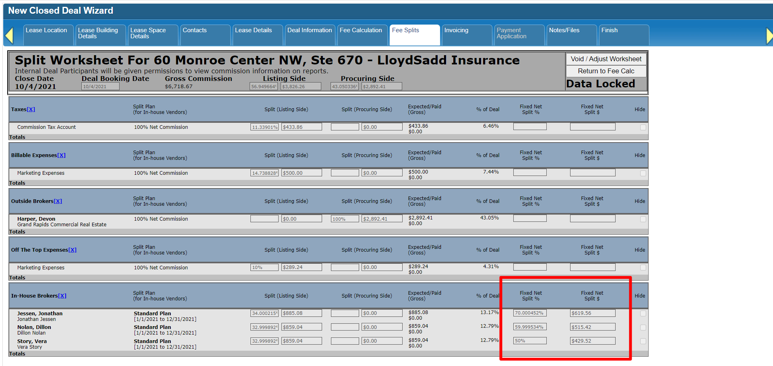Click the Void / Adjust Worksheet button

click(606, 59)
